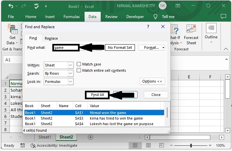Open the Format button dropdown arrow

(x=163, y=47)
